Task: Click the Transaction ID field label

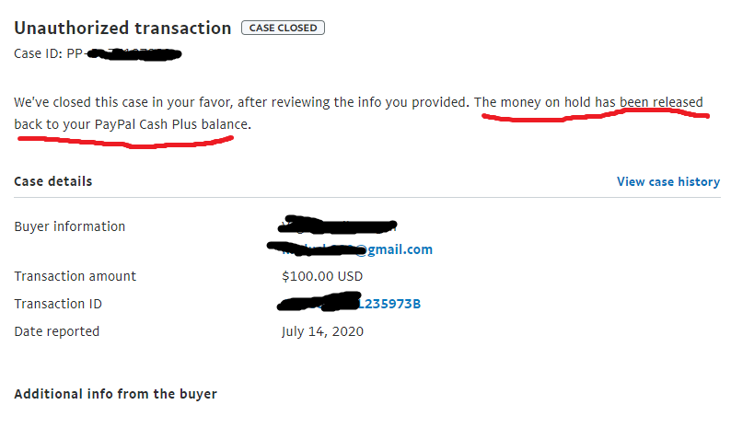Action: click(58, 304)
